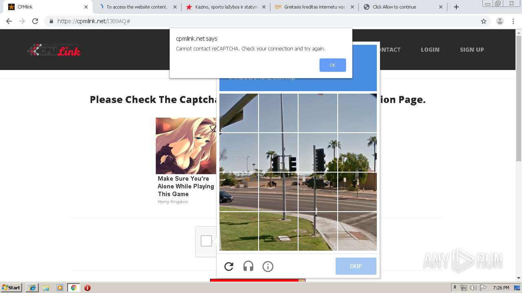Open the anime game advertisement image
The height and width of the screenshot is (293, 522).
point(186,146)
